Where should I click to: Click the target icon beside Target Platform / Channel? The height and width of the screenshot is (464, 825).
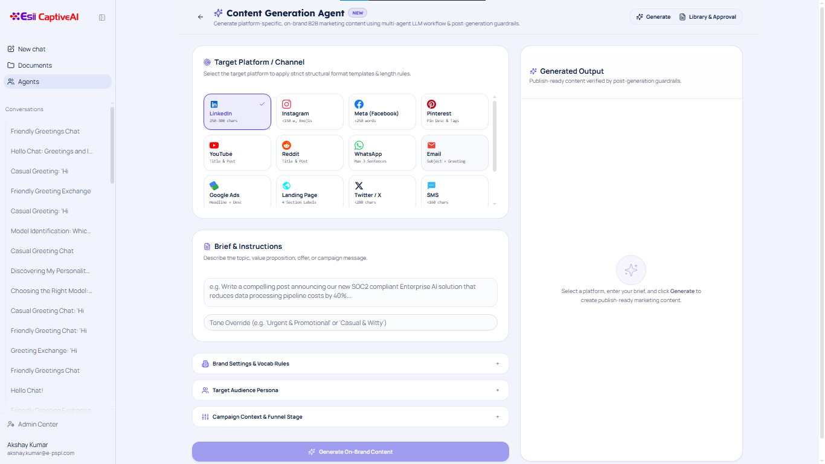coord(207,62)
